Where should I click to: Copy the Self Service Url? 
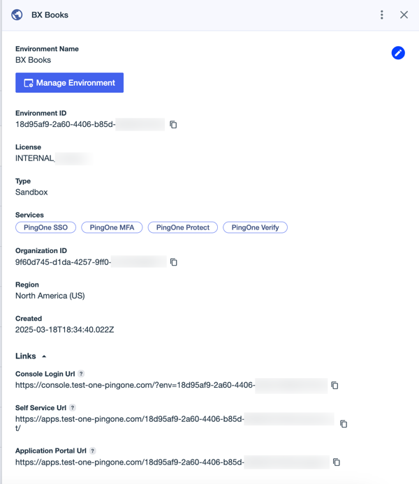(x=343, y=423)
